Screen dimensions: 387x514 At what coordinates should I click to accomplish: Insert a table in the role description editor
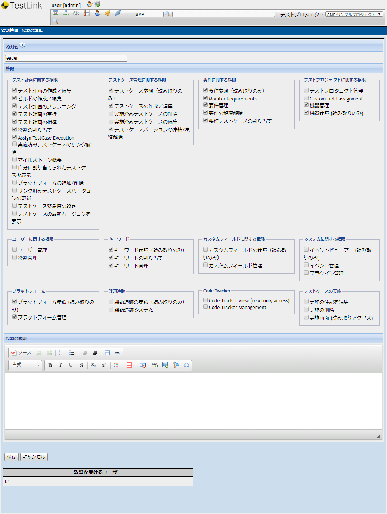pyautogui.click(x=129, y=365)
